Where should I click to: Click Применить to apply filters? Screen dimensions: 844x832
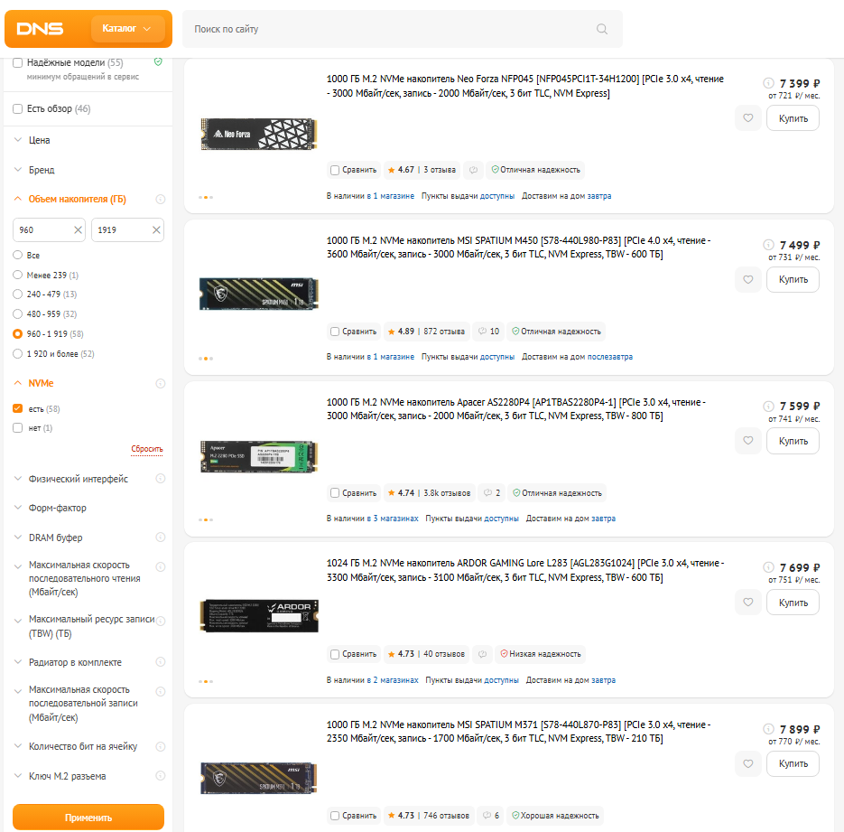88,817
